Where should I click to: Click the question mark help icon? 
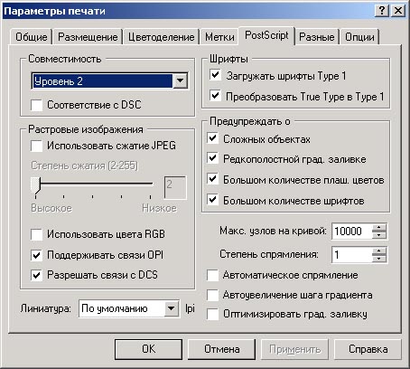tap(382, 11)
